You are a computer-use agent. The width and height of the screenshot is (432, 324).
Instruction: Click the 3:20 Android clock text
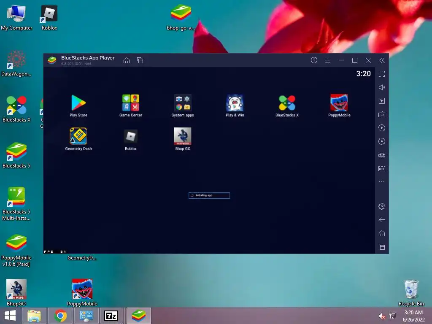pyautogui.click(x=363, y=73)
